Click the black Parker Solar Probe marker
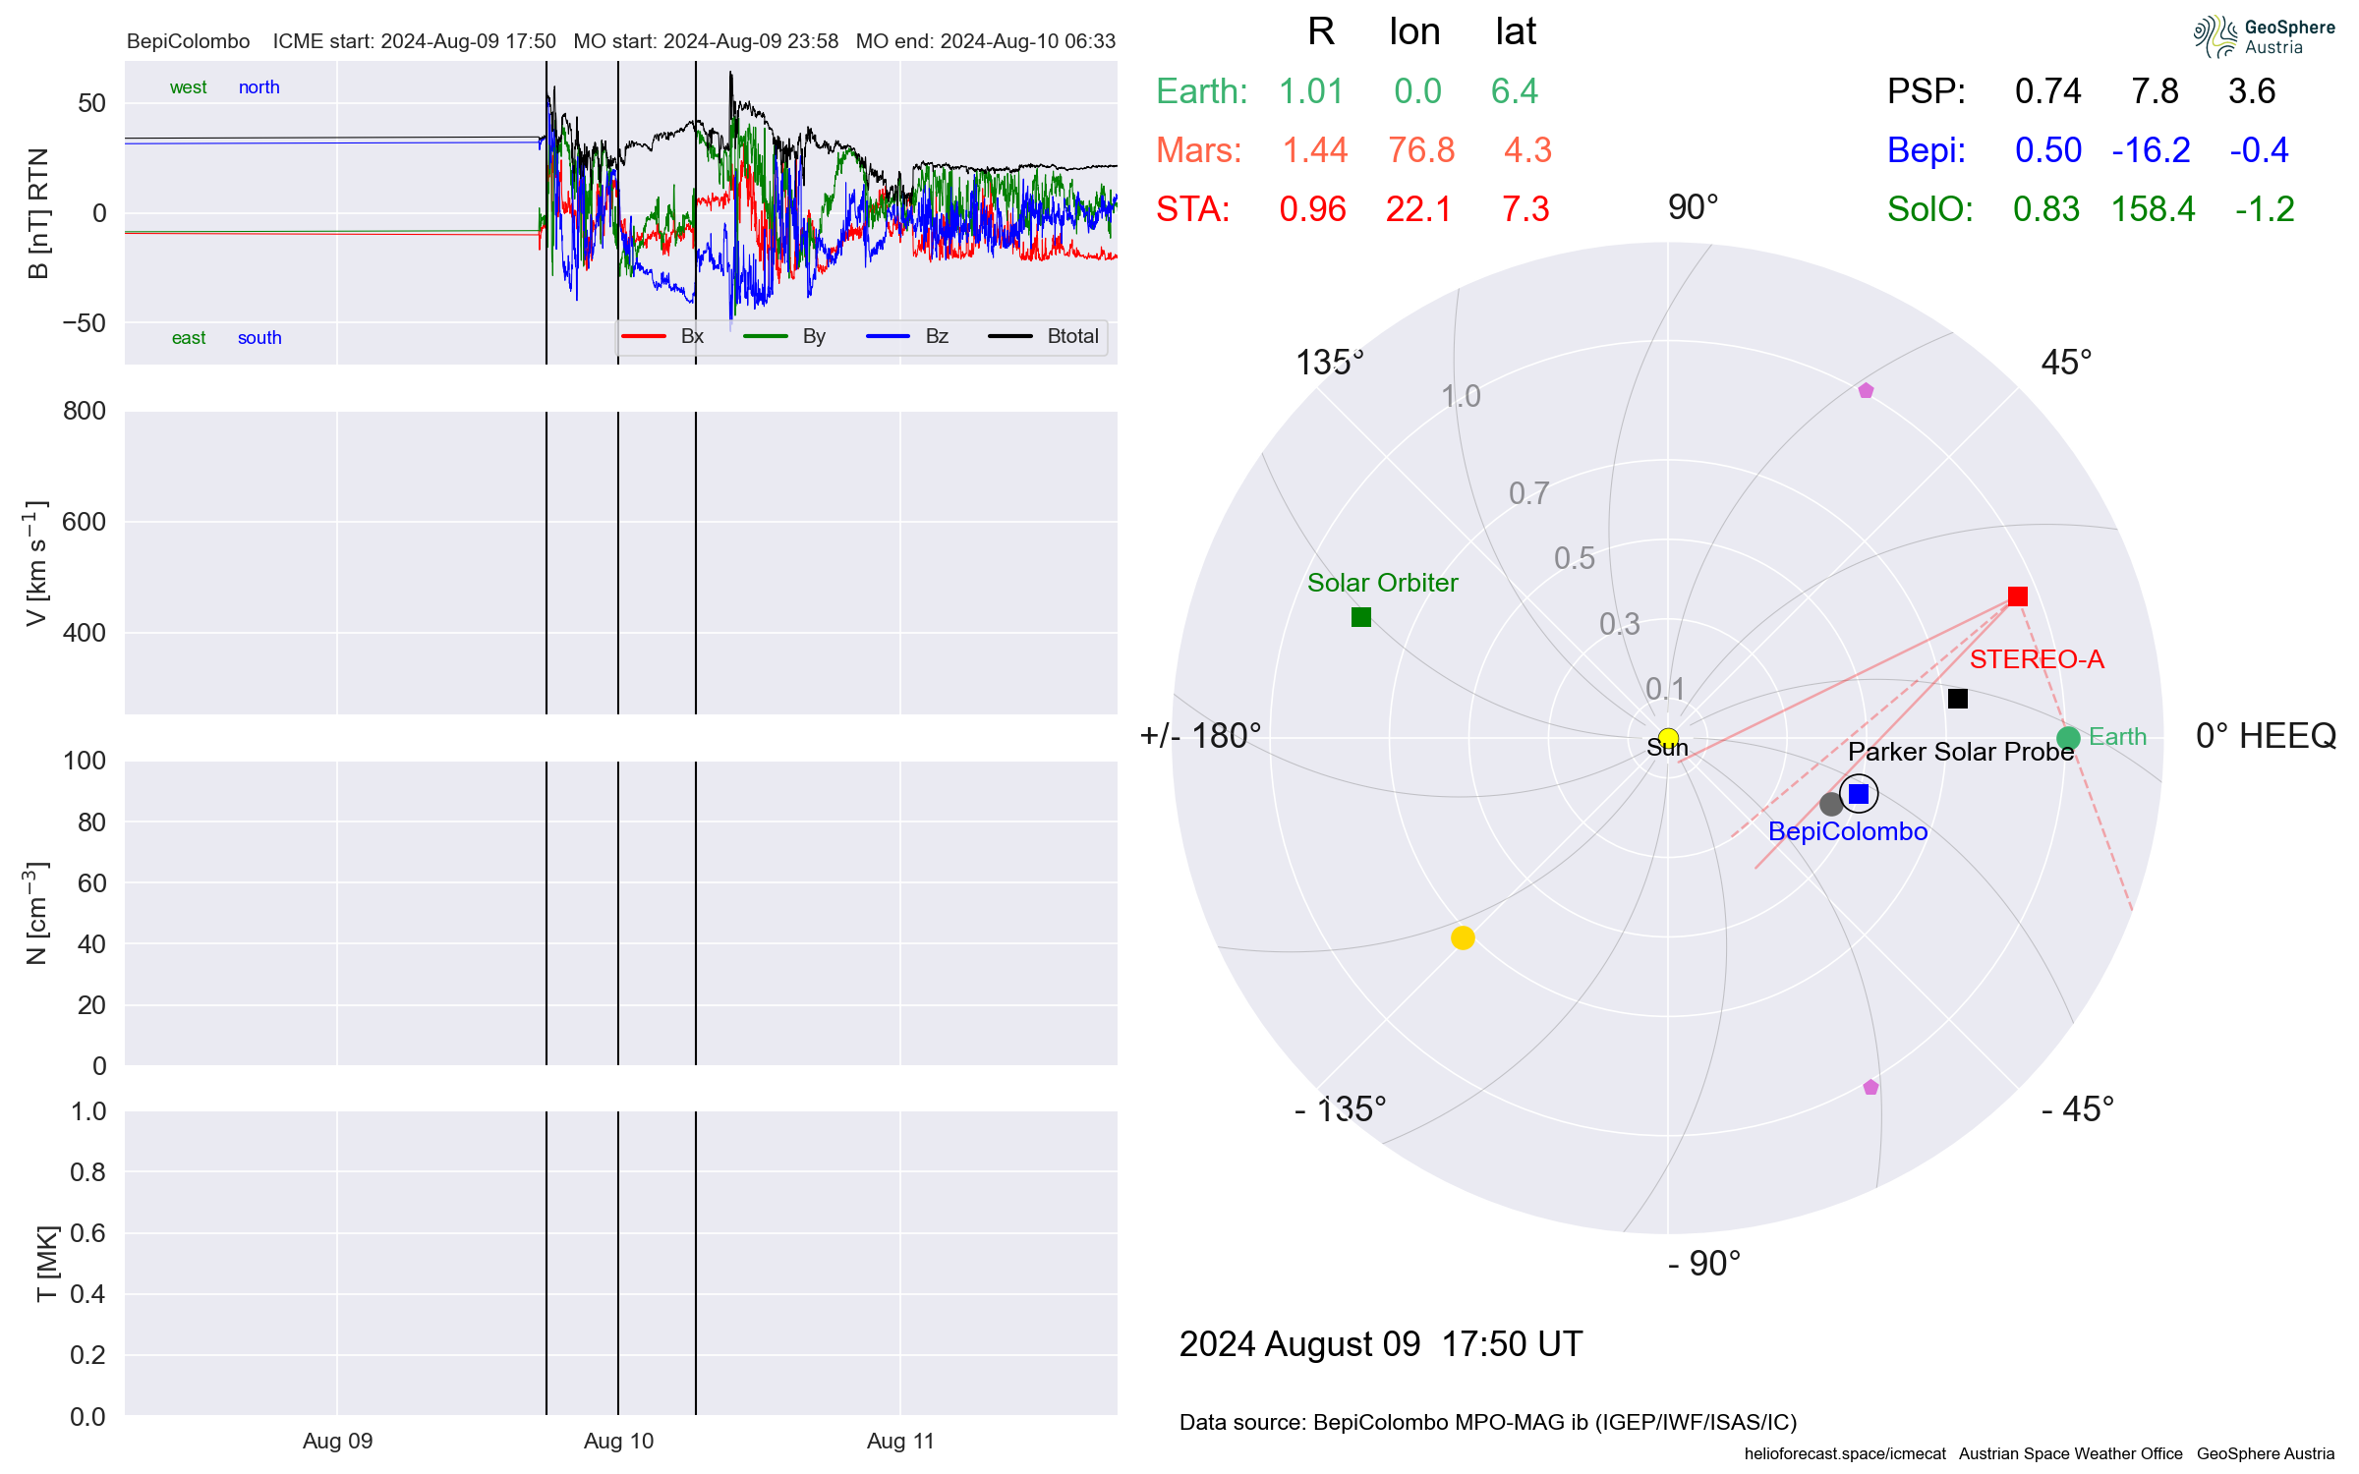The height and width of the screenshot is (1474, 2359). click(1958, 699)
